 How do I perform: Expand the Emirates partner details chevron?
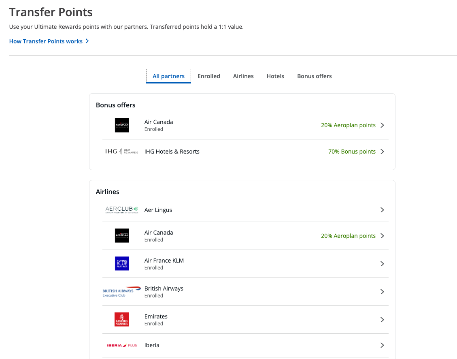(x=382, y=319)
